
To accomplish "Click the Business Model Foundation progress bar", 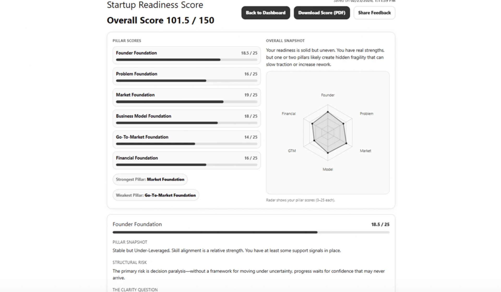I will [186, 123].
